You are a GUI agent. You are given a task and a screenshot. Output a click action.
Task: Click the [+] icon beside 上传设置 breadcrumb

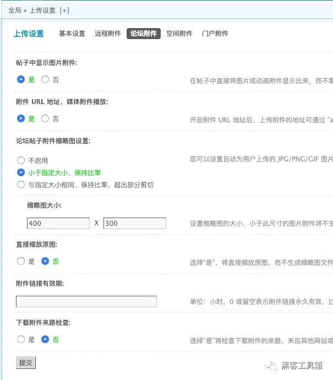(x=64, y=10)
